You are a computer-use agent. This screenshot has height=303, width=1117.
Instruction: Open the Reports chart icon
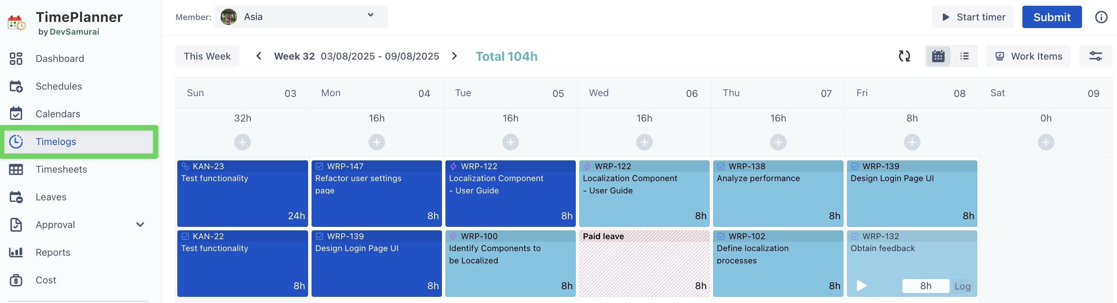click(16, 252)
